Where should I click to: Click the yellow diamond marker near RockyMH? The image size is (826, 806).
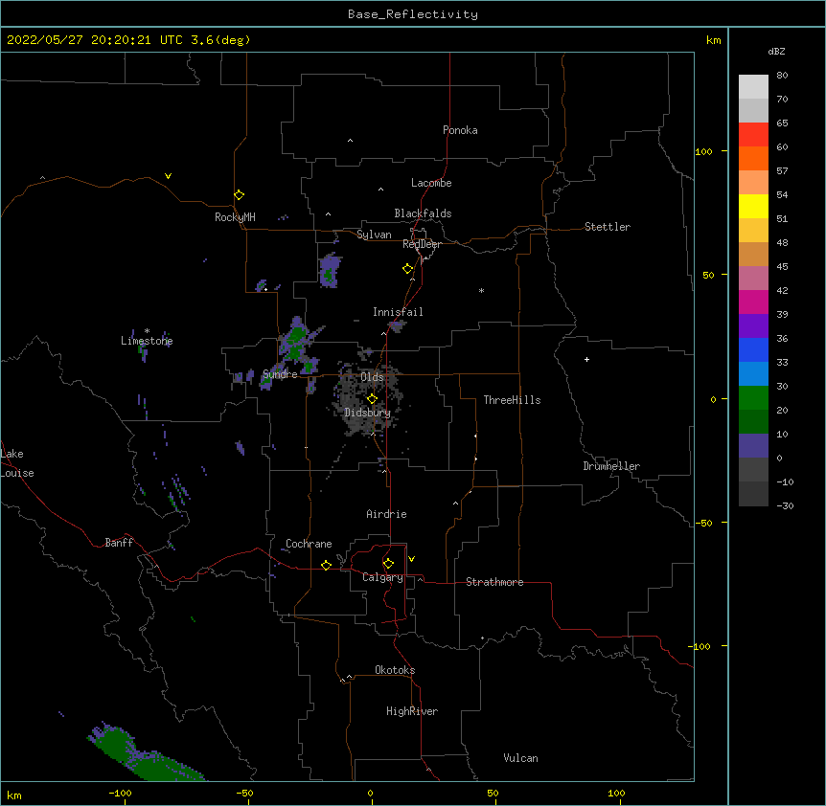[x=239, y=195]
